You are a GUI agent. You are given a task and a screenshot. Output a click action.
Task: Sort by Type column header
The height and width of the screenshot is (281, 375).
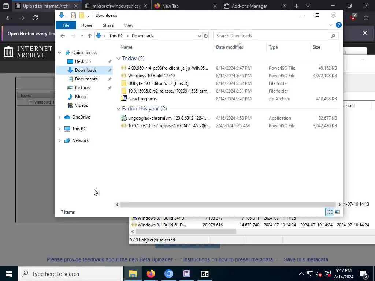273,47
